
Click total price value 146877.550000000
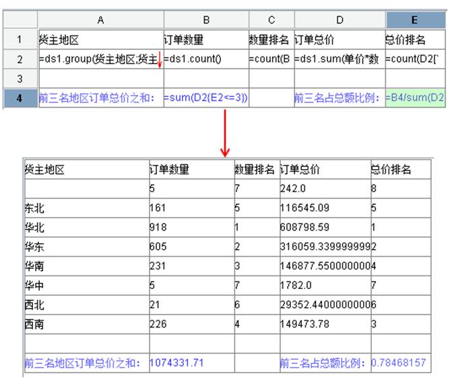click(x=325, y=266)
